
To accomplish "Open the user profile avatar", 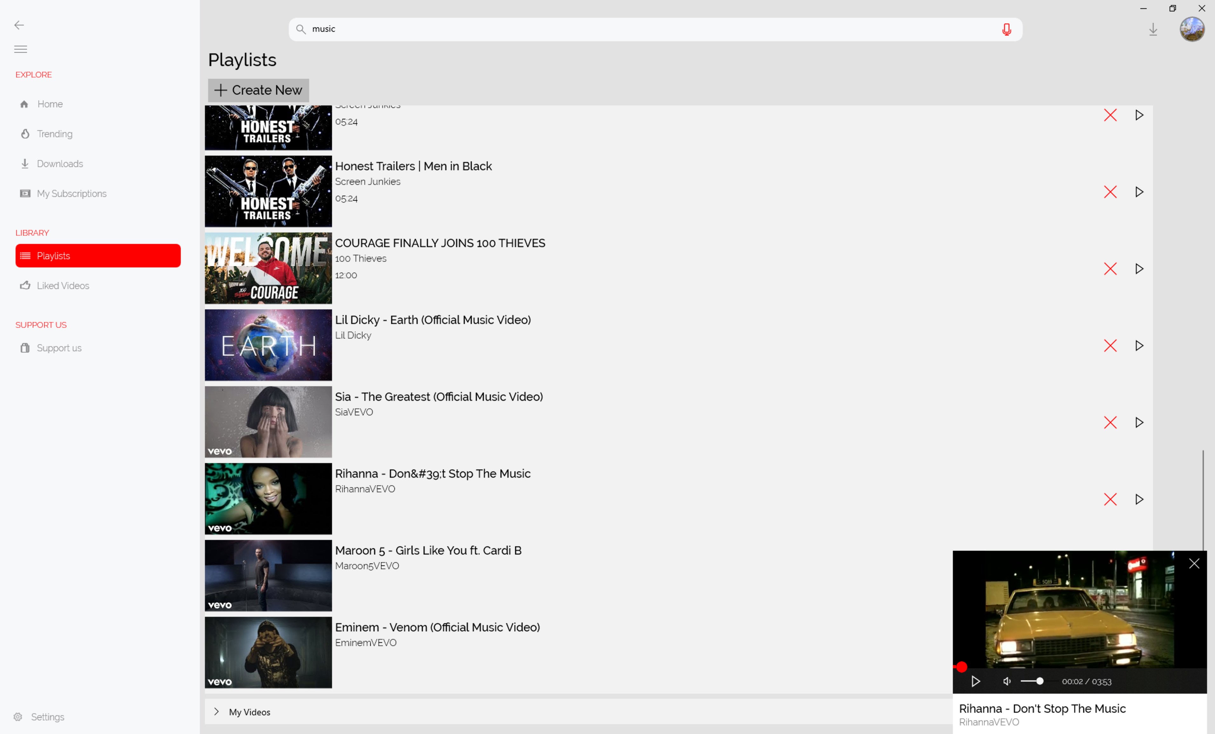I will tap(1192, 29).
